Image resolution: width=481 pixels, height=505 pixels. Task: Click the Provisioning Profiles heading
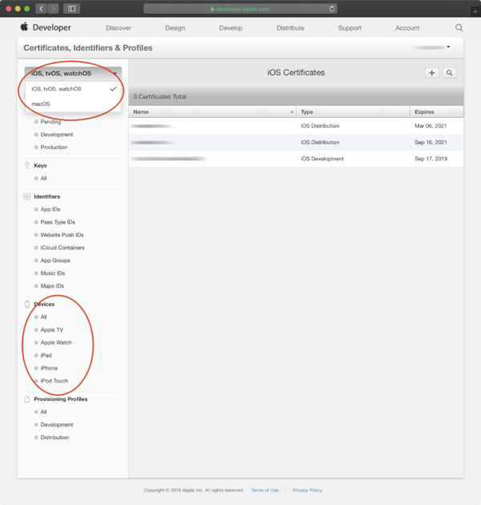point(61,399)
